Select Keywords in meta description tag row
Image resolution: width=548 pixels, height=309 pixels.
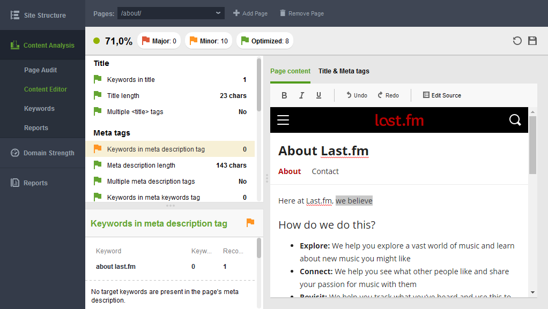pyautogui.click(x=170, y=149)
